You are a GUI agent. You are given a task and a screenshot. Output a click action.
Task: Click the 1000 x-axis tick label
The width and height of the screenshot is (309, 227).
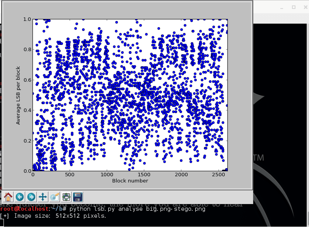click(107, 175)
